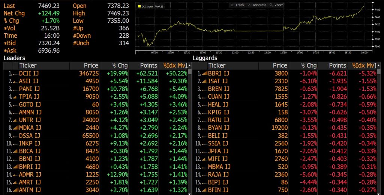Select the GOTO IJ ticker row
Image resolution: width=384 pixels, height=195 pixels.
95,105
